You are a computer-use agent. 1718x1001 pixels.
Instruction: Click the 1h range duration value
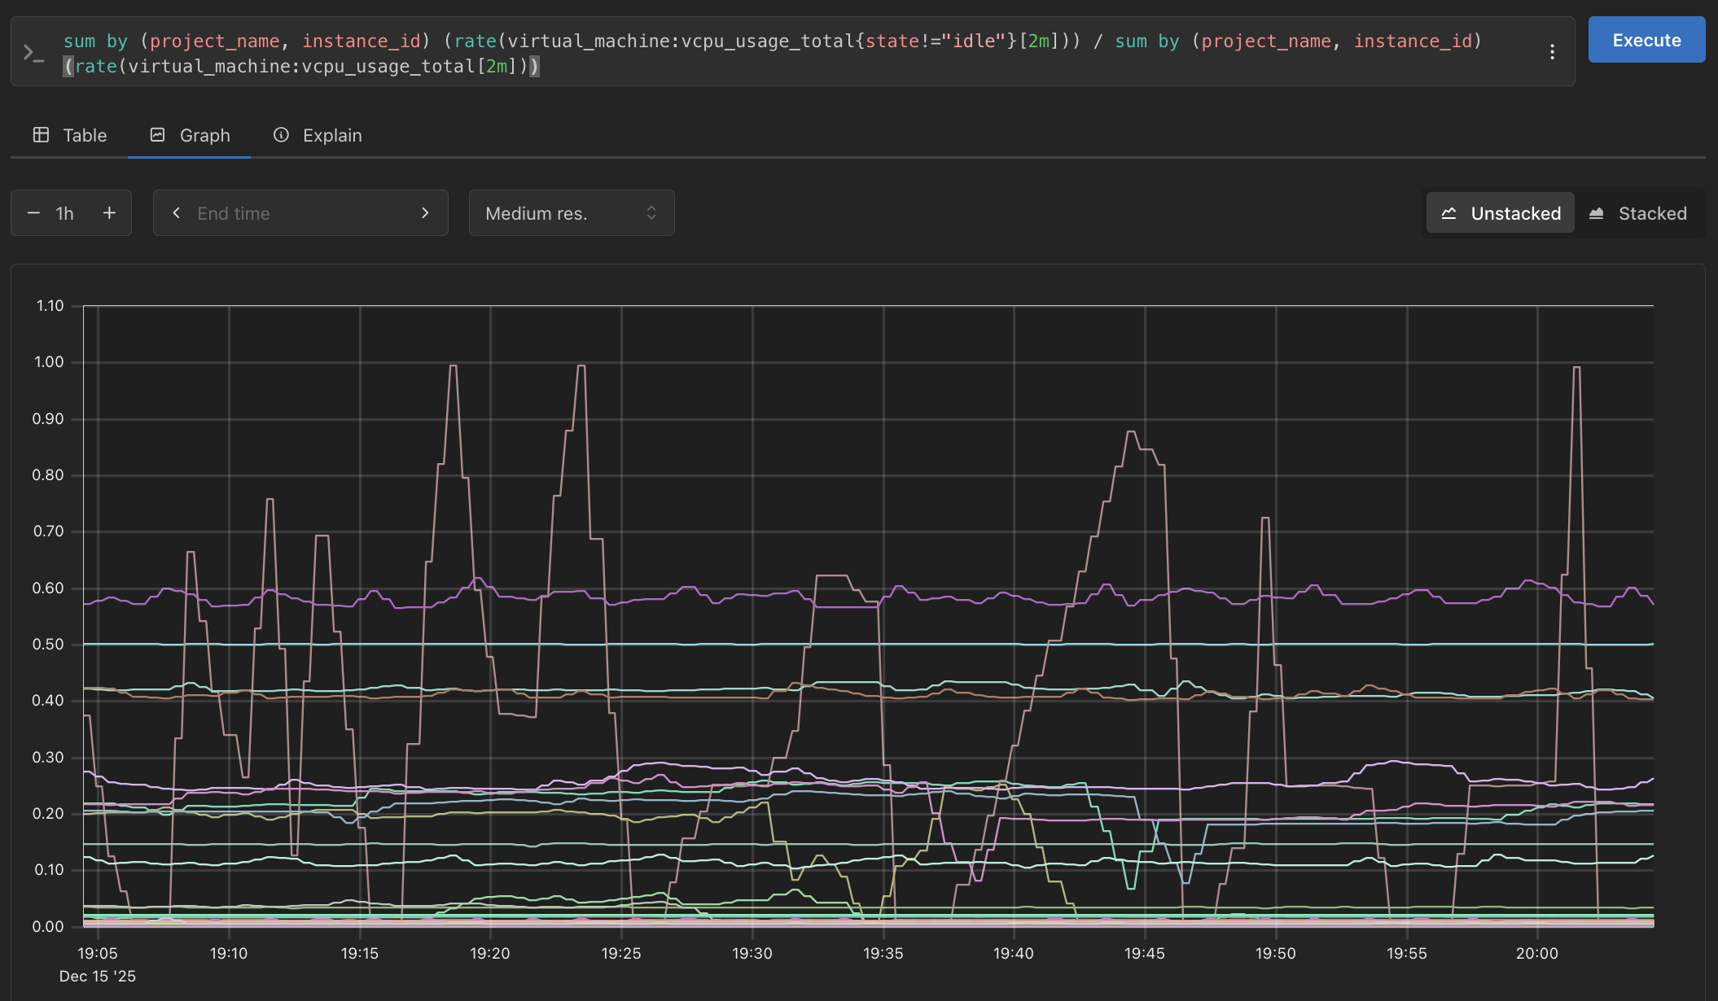[x=65, y=213]
